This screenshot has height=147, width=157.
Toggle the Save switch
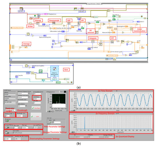pyautogui.click(x=7, y=133)
